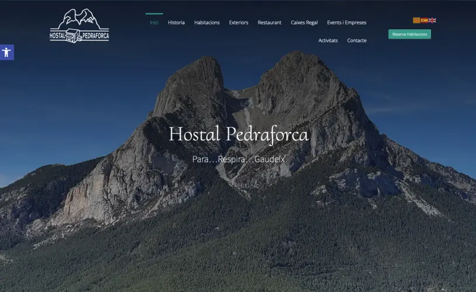The image size is (476, 292).
Task: Open the Exteriors menu item
Action: 239,22
